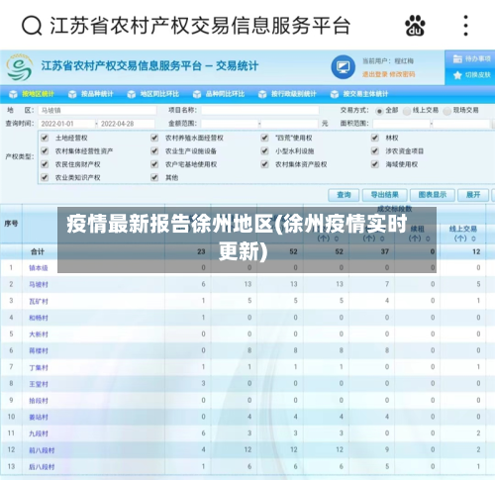Image resolution: width=495 pixels, height=480 pixels.
Task: Open the 王堂村 link
Action: (x=39, y=384)
